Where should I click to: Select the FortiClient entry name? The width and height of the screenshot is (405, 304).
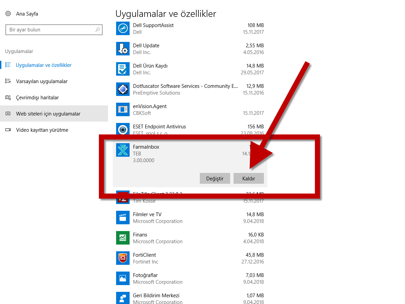click(x=144, y=255)
